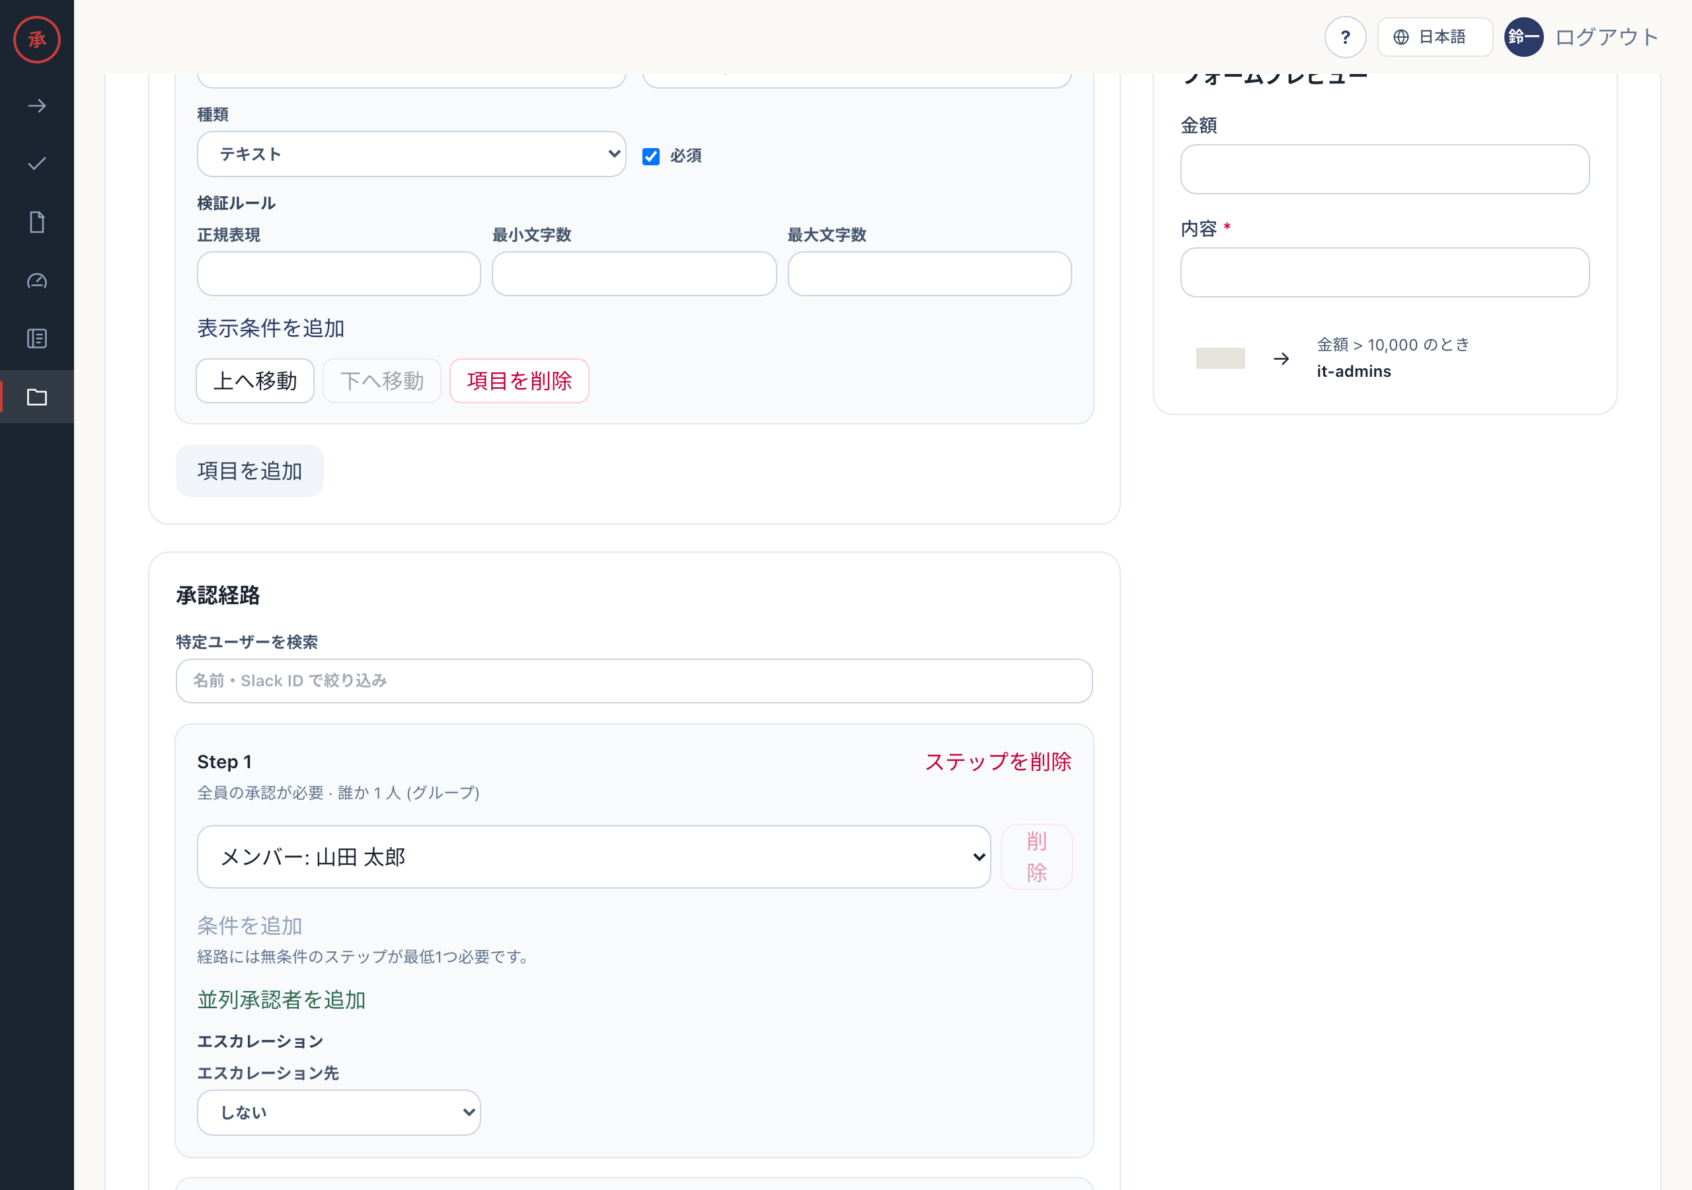Open the list report icon in sidebar
1692x1190 pixels.
coord(37,338)
